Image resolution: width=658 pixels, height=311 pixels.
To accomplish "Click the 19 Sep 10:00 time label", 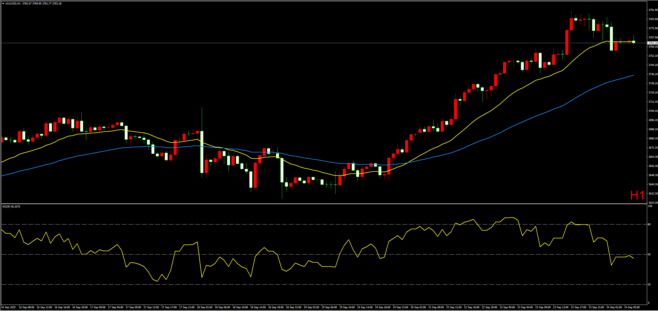I will pyautogui.click(x=347, y=307).
